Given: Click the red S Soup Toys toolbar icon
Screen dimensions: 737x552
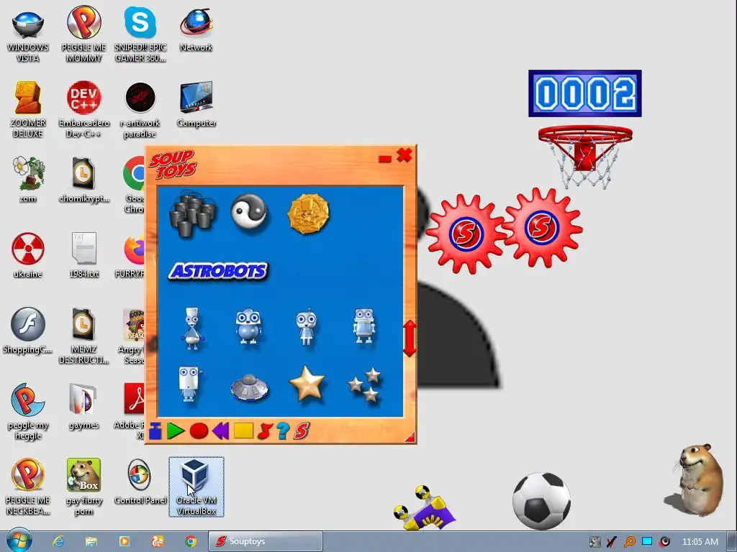Looking at the screenshot, I should tap(302, 431).
